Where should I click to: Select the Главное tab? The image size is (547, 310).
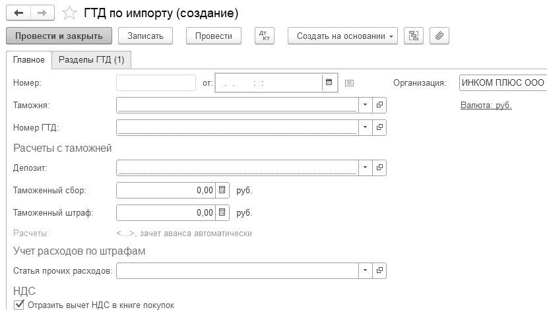tap(28, 59)
